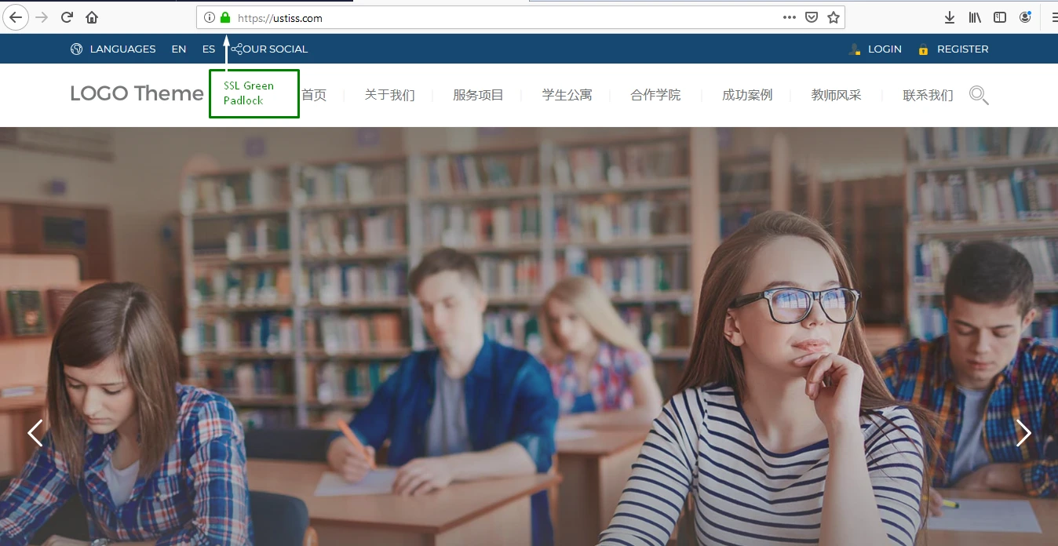Expand the OUR SOCIAL share menu

point(269,49)
